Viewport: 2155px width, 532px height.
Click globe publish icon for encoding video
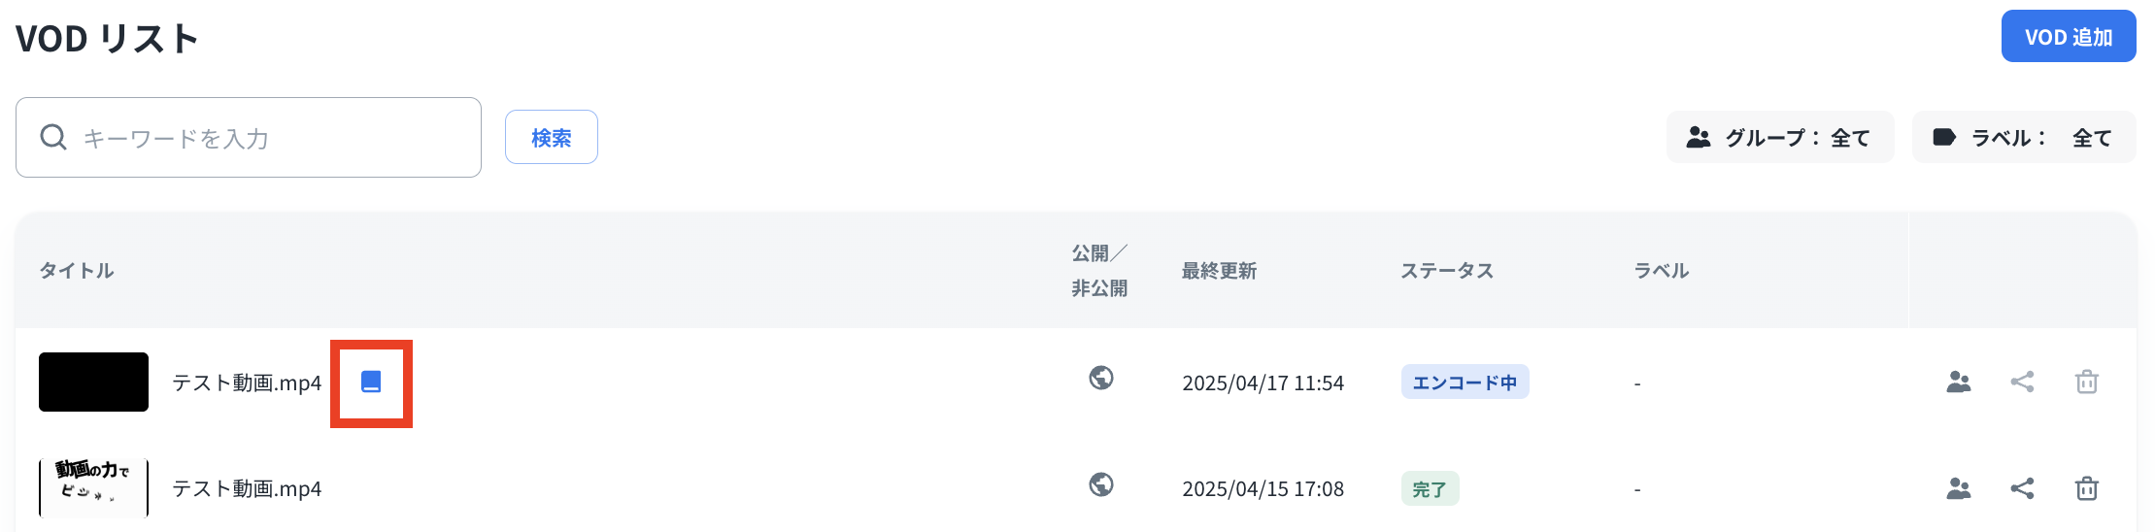pos(1100,378)
